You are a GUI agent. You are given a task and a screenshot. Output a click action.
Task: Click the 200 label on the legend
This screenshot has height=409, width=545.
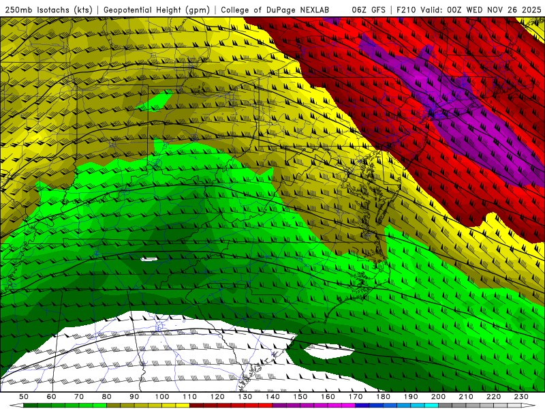(x=438, y=397)
